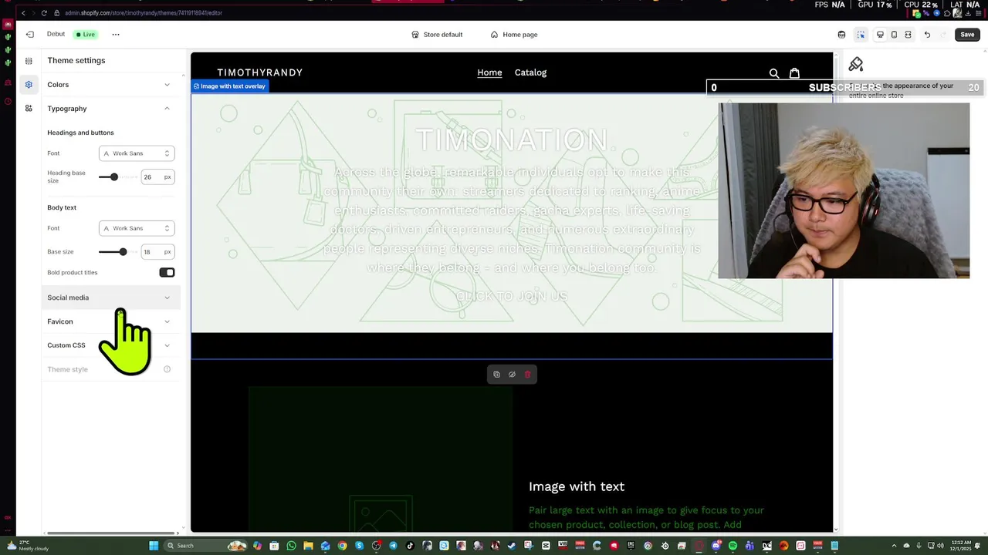This screenshot has width=988, height=555.
Task: Open Telegram from the taskbar
Action: tap(393, 546)
